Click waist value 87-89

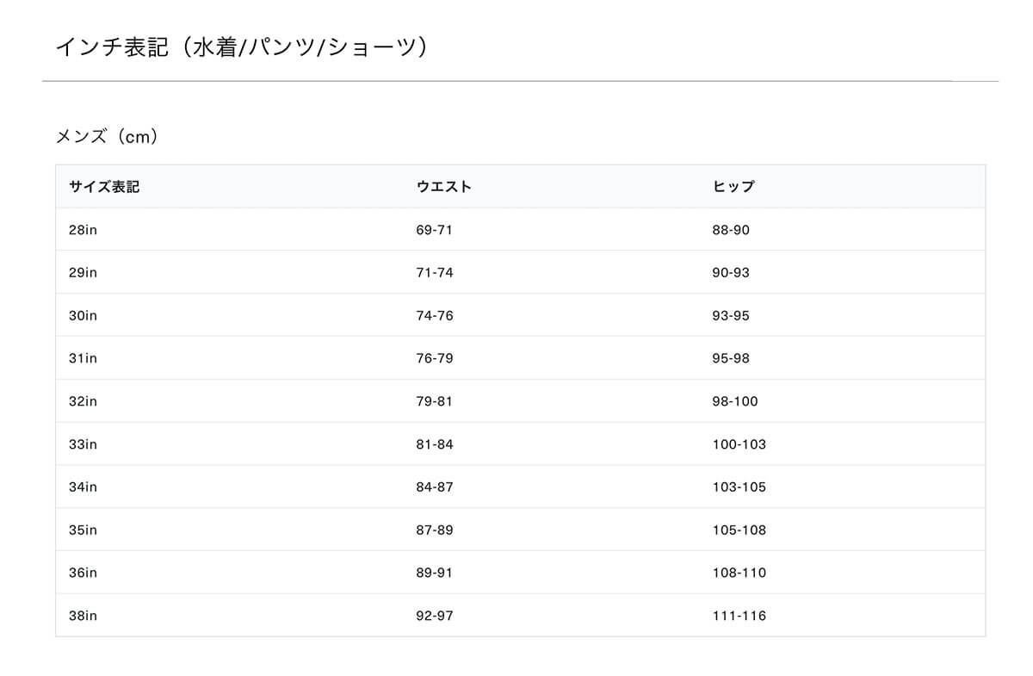click(x=435, y=530)
